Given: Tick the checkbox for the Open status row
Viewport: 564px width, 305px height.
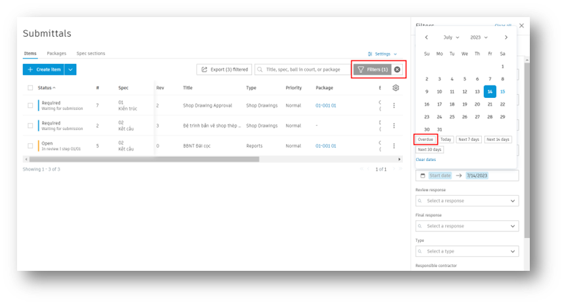Looking at the screenshot, I should click(x=30, y=146).
